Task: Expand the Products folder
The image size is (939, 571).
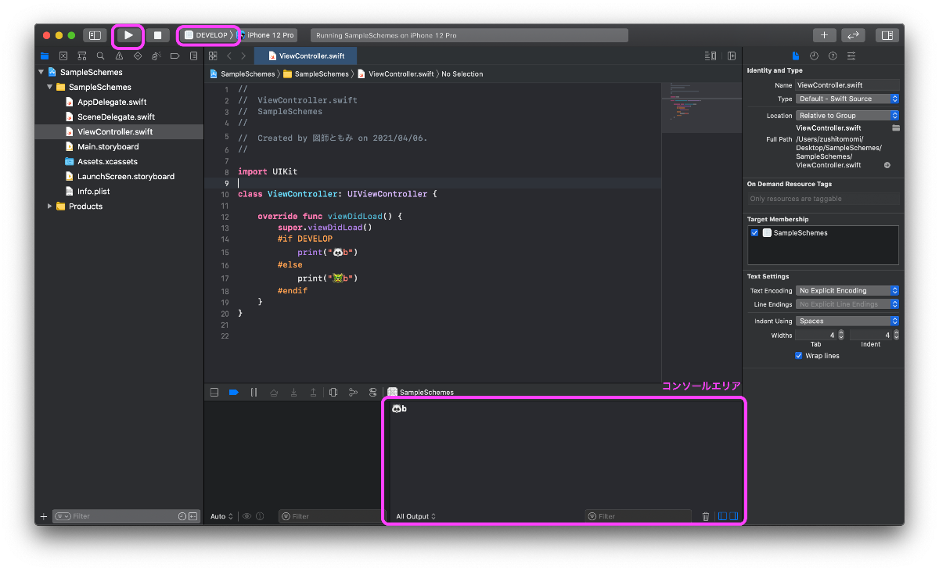Action: coord(49,206)
